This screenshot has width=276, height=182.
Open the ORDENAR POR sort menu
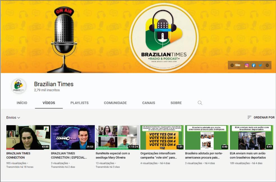(261, 117)
